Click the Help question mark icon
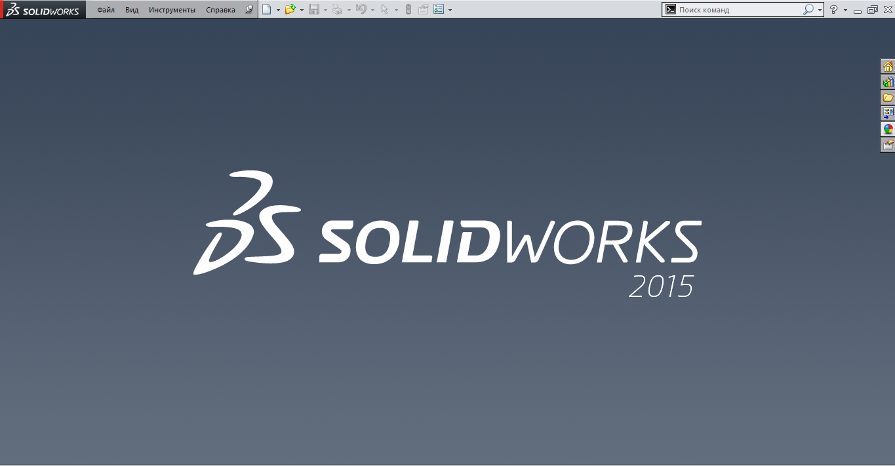 834,10
